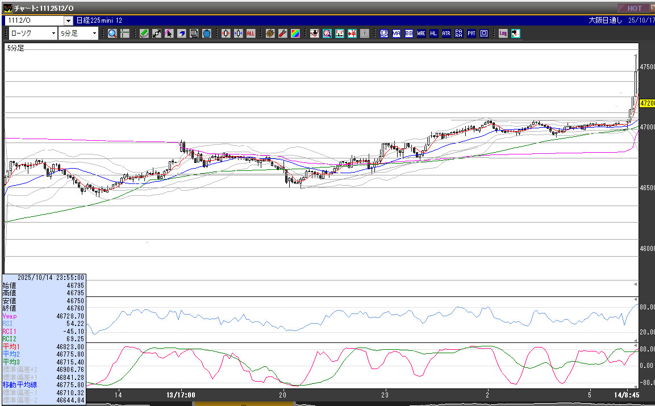Click the yellow 4720 current price label
Image resolution: width=655 pixels, height=406 pixels.
tap(646, 103)
